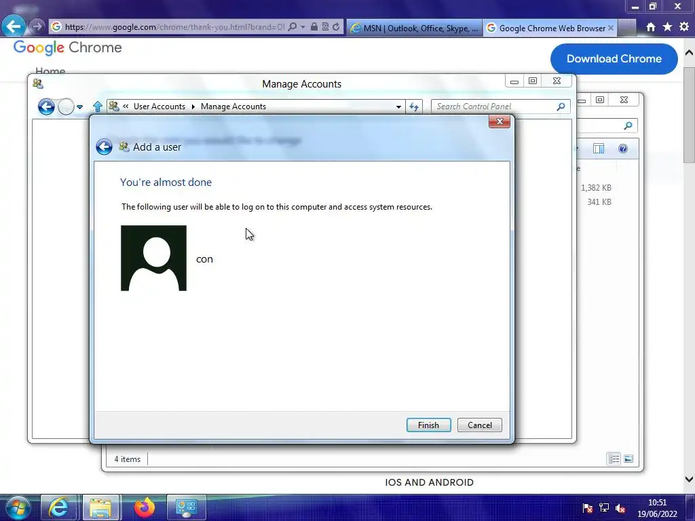
Task: Open Firefox from the taskbar
Action: click(144, 507)
